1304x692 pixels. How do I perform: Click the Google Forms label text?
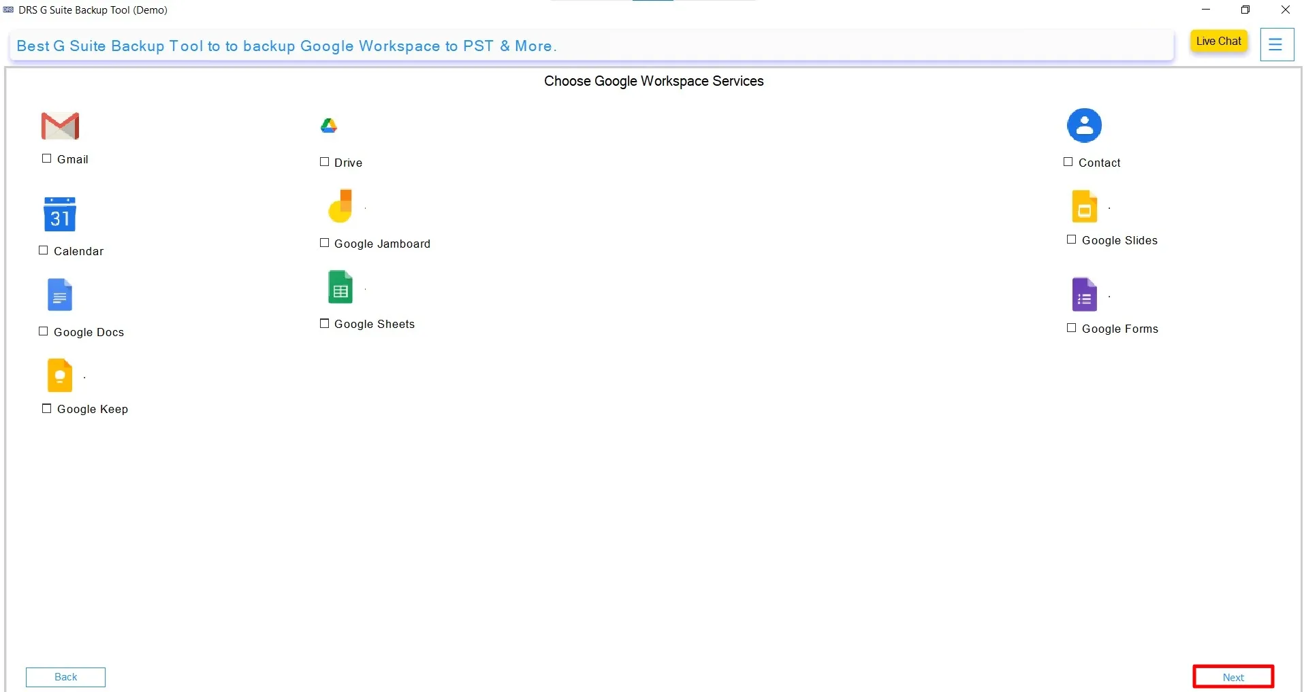tap(1120, 329)
